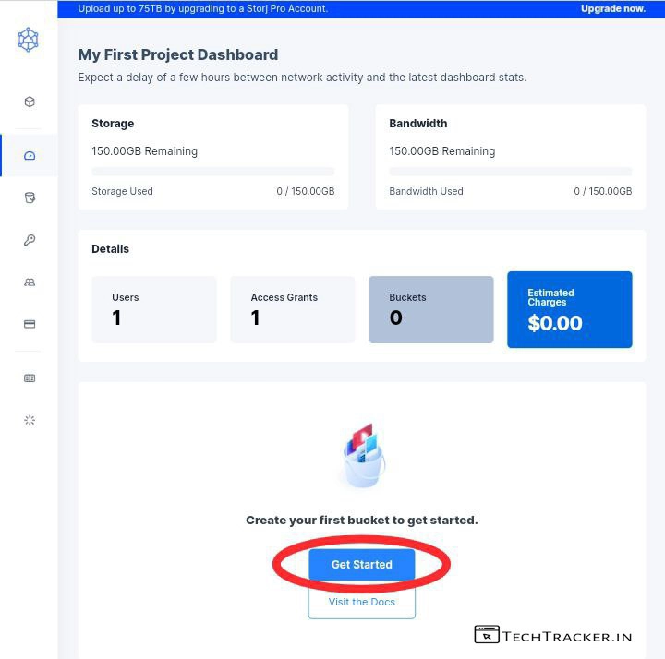The width and height of the screenshot is (665, 659).
Task: Click the My First Project Dashboard heading
Action: pyautogui.click(x=178, y=55)
